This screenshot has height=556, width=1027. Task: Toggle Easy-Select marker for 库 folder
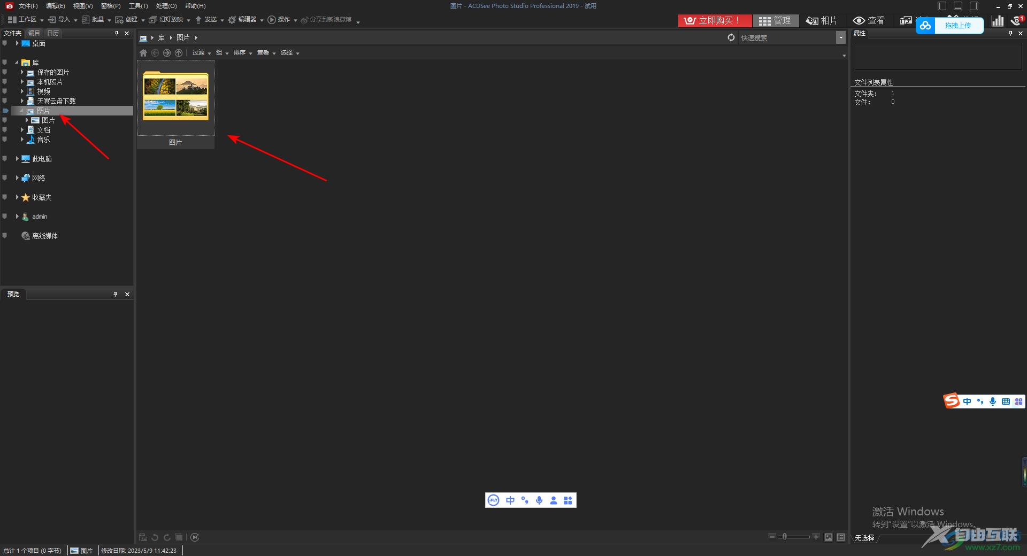click(x=5, y=63)
